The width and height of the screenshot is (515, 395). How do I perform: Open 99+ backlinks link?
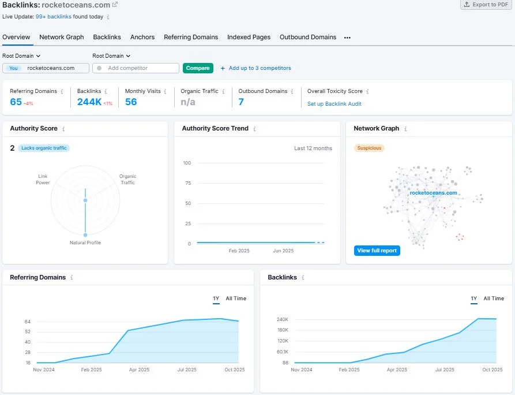(54, 17)
